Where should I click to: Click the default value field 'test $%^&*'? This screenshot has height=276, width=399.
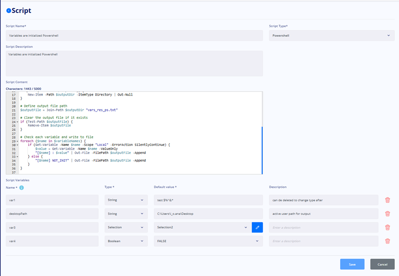[209, 200]
